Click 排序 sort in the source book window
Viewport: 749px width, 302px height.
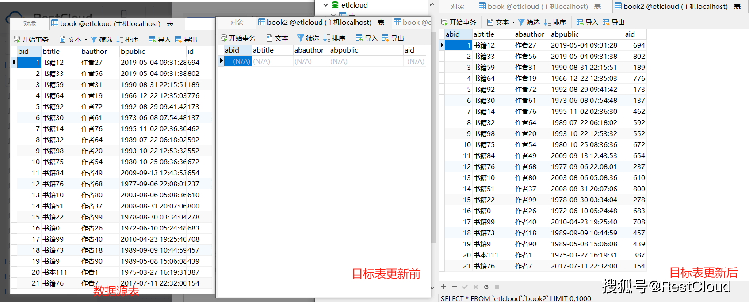127,39
